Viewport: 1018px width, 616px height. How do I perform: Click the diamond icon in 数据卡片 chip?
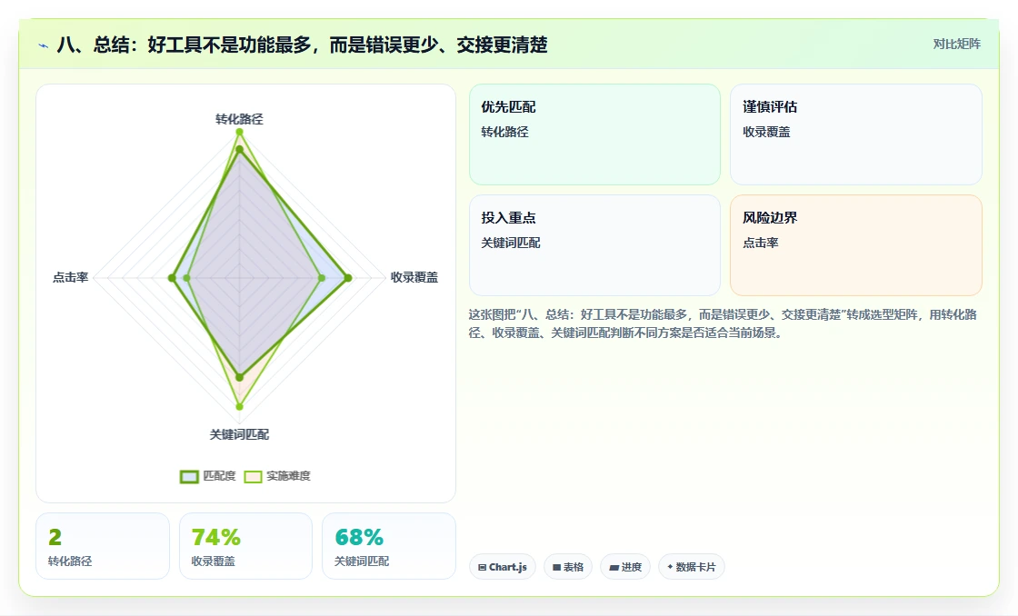tap(670, 567)
